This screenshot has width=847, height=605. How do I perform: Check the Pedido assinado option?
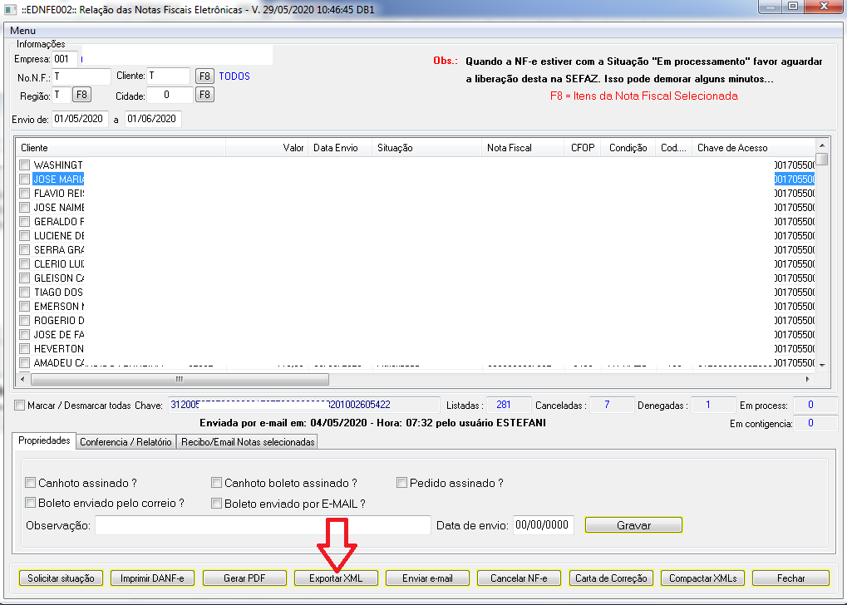pyautogui.click(x=402, y=483)
